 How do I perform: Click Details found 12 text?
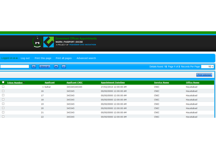(x=158, y=66)
